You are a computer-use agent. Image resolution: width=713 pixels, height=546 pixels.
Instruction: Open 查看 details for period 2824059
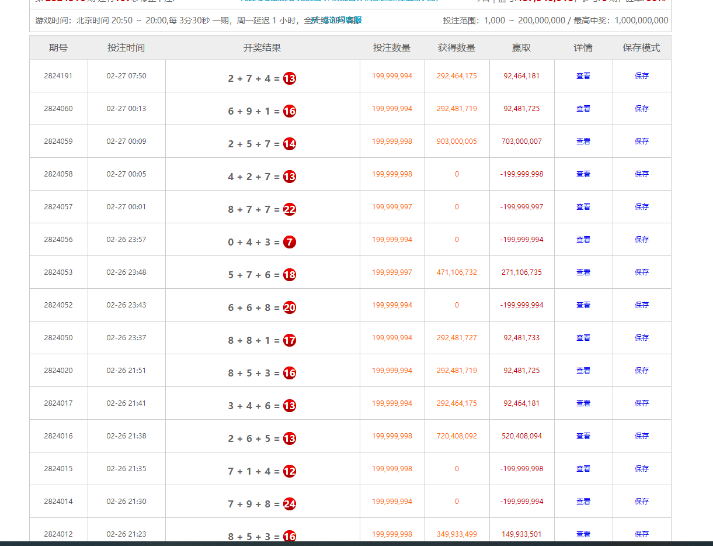point(583,141)
